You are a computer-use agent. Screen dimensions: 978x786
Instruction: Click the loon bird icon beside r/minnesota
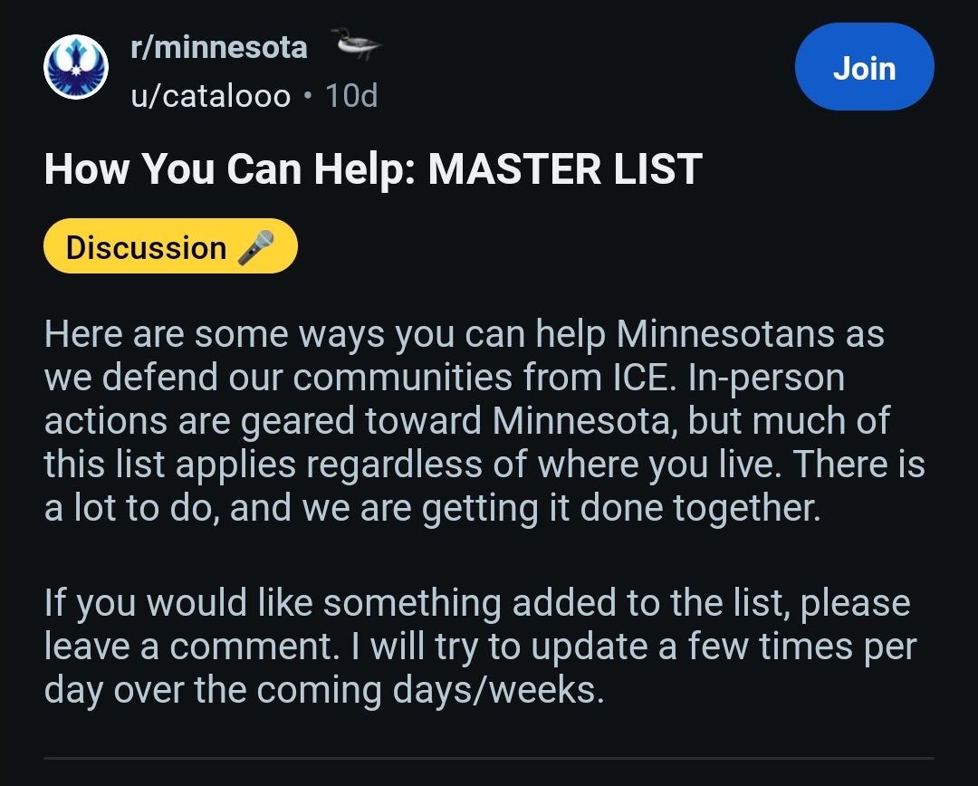357,44
